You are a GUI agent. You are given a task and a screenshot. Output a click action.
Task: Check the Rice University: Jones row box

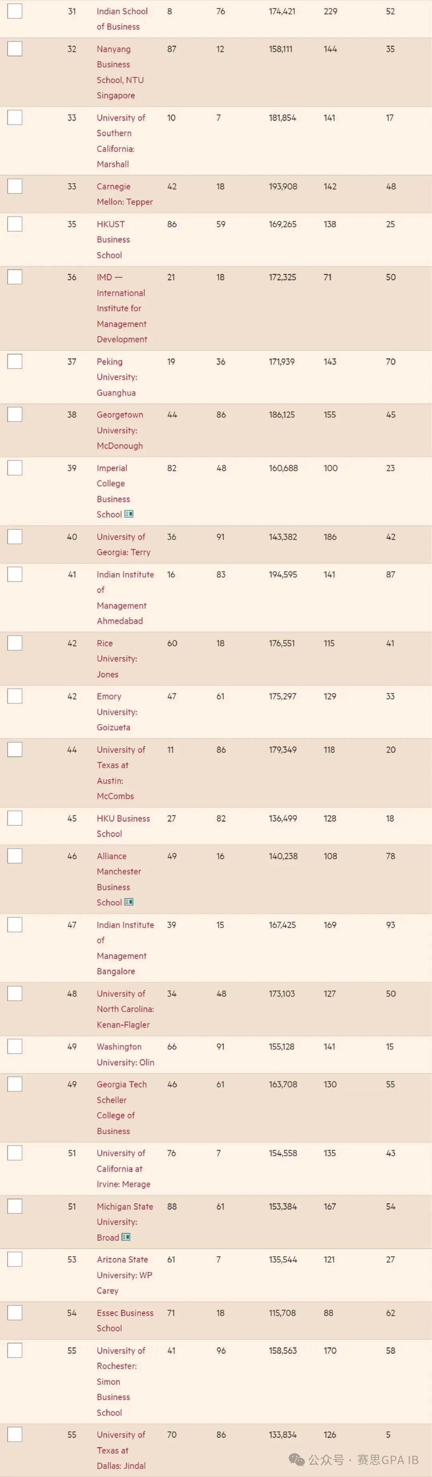15,643
